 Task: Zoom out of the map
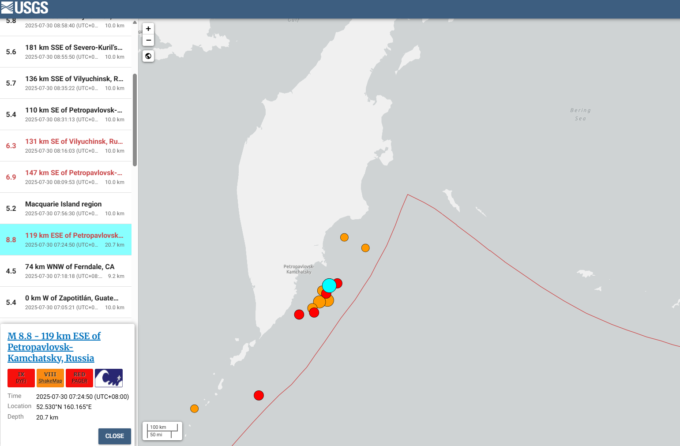[x=148, y=40]
